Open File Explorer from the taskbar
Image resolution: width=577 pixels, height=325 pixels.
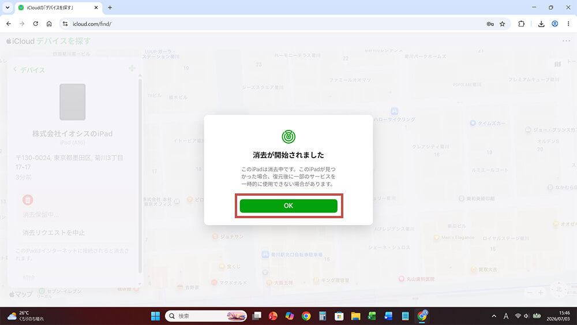(355, 316)
